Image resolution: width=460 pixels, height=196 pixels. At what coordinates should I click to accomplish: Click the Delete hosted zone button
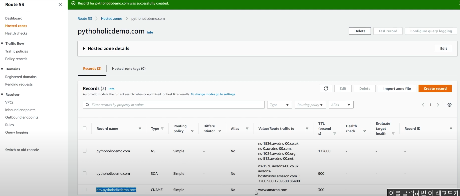tap(360, 31)
